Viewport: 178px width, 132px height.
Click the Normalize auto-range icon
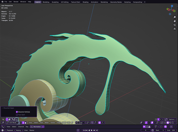pyautogui.click(x=43, y=127)
